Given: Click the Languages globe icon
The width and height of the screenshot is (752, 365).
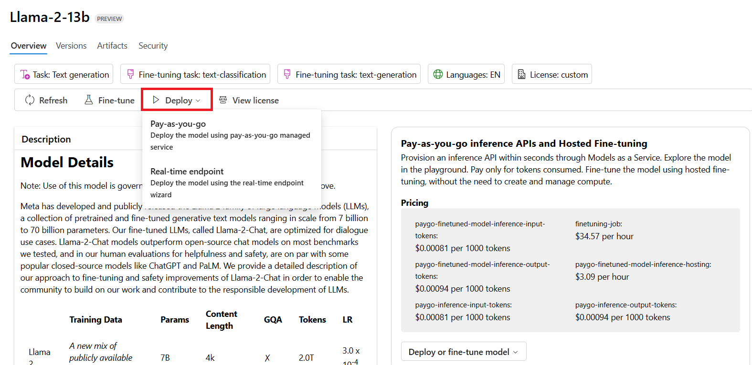Looking at the screenshot, I should coord(438,74).
